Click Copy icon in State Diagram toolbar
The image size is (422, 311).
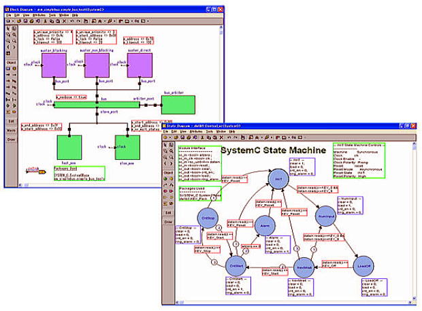coord(209,137)
